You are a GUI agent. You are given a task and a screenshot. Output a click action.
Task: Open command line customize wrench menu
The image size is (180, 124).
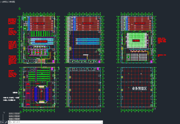[x=6, y=122]
